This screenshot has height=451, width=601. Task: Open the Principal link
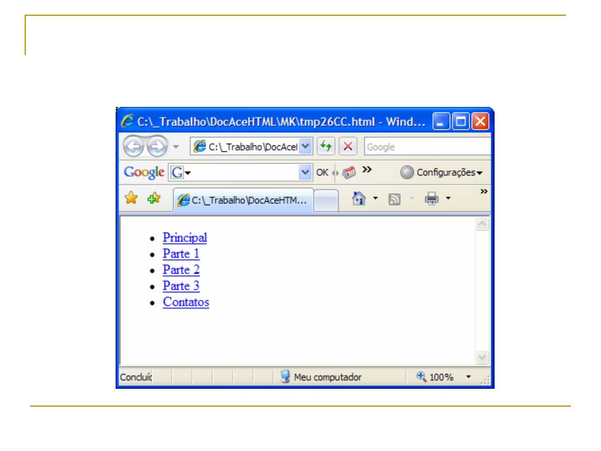(x=184, y=237)
